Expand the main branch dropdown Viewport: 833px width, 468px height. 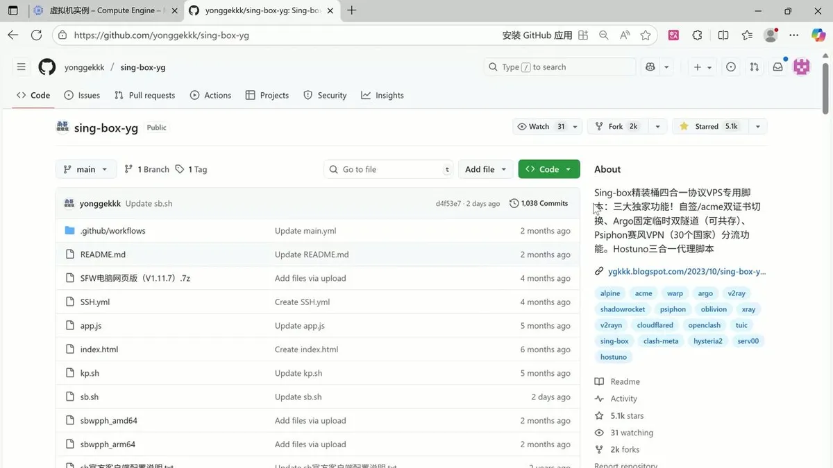(86, 169)
